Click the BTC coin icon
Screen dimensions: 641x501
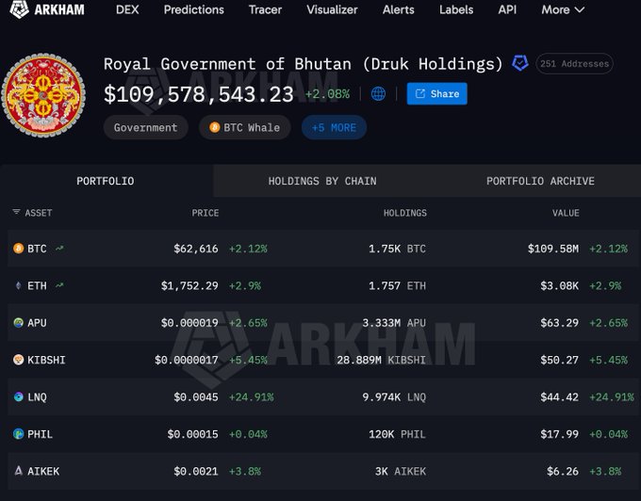[x=19, y=249]
